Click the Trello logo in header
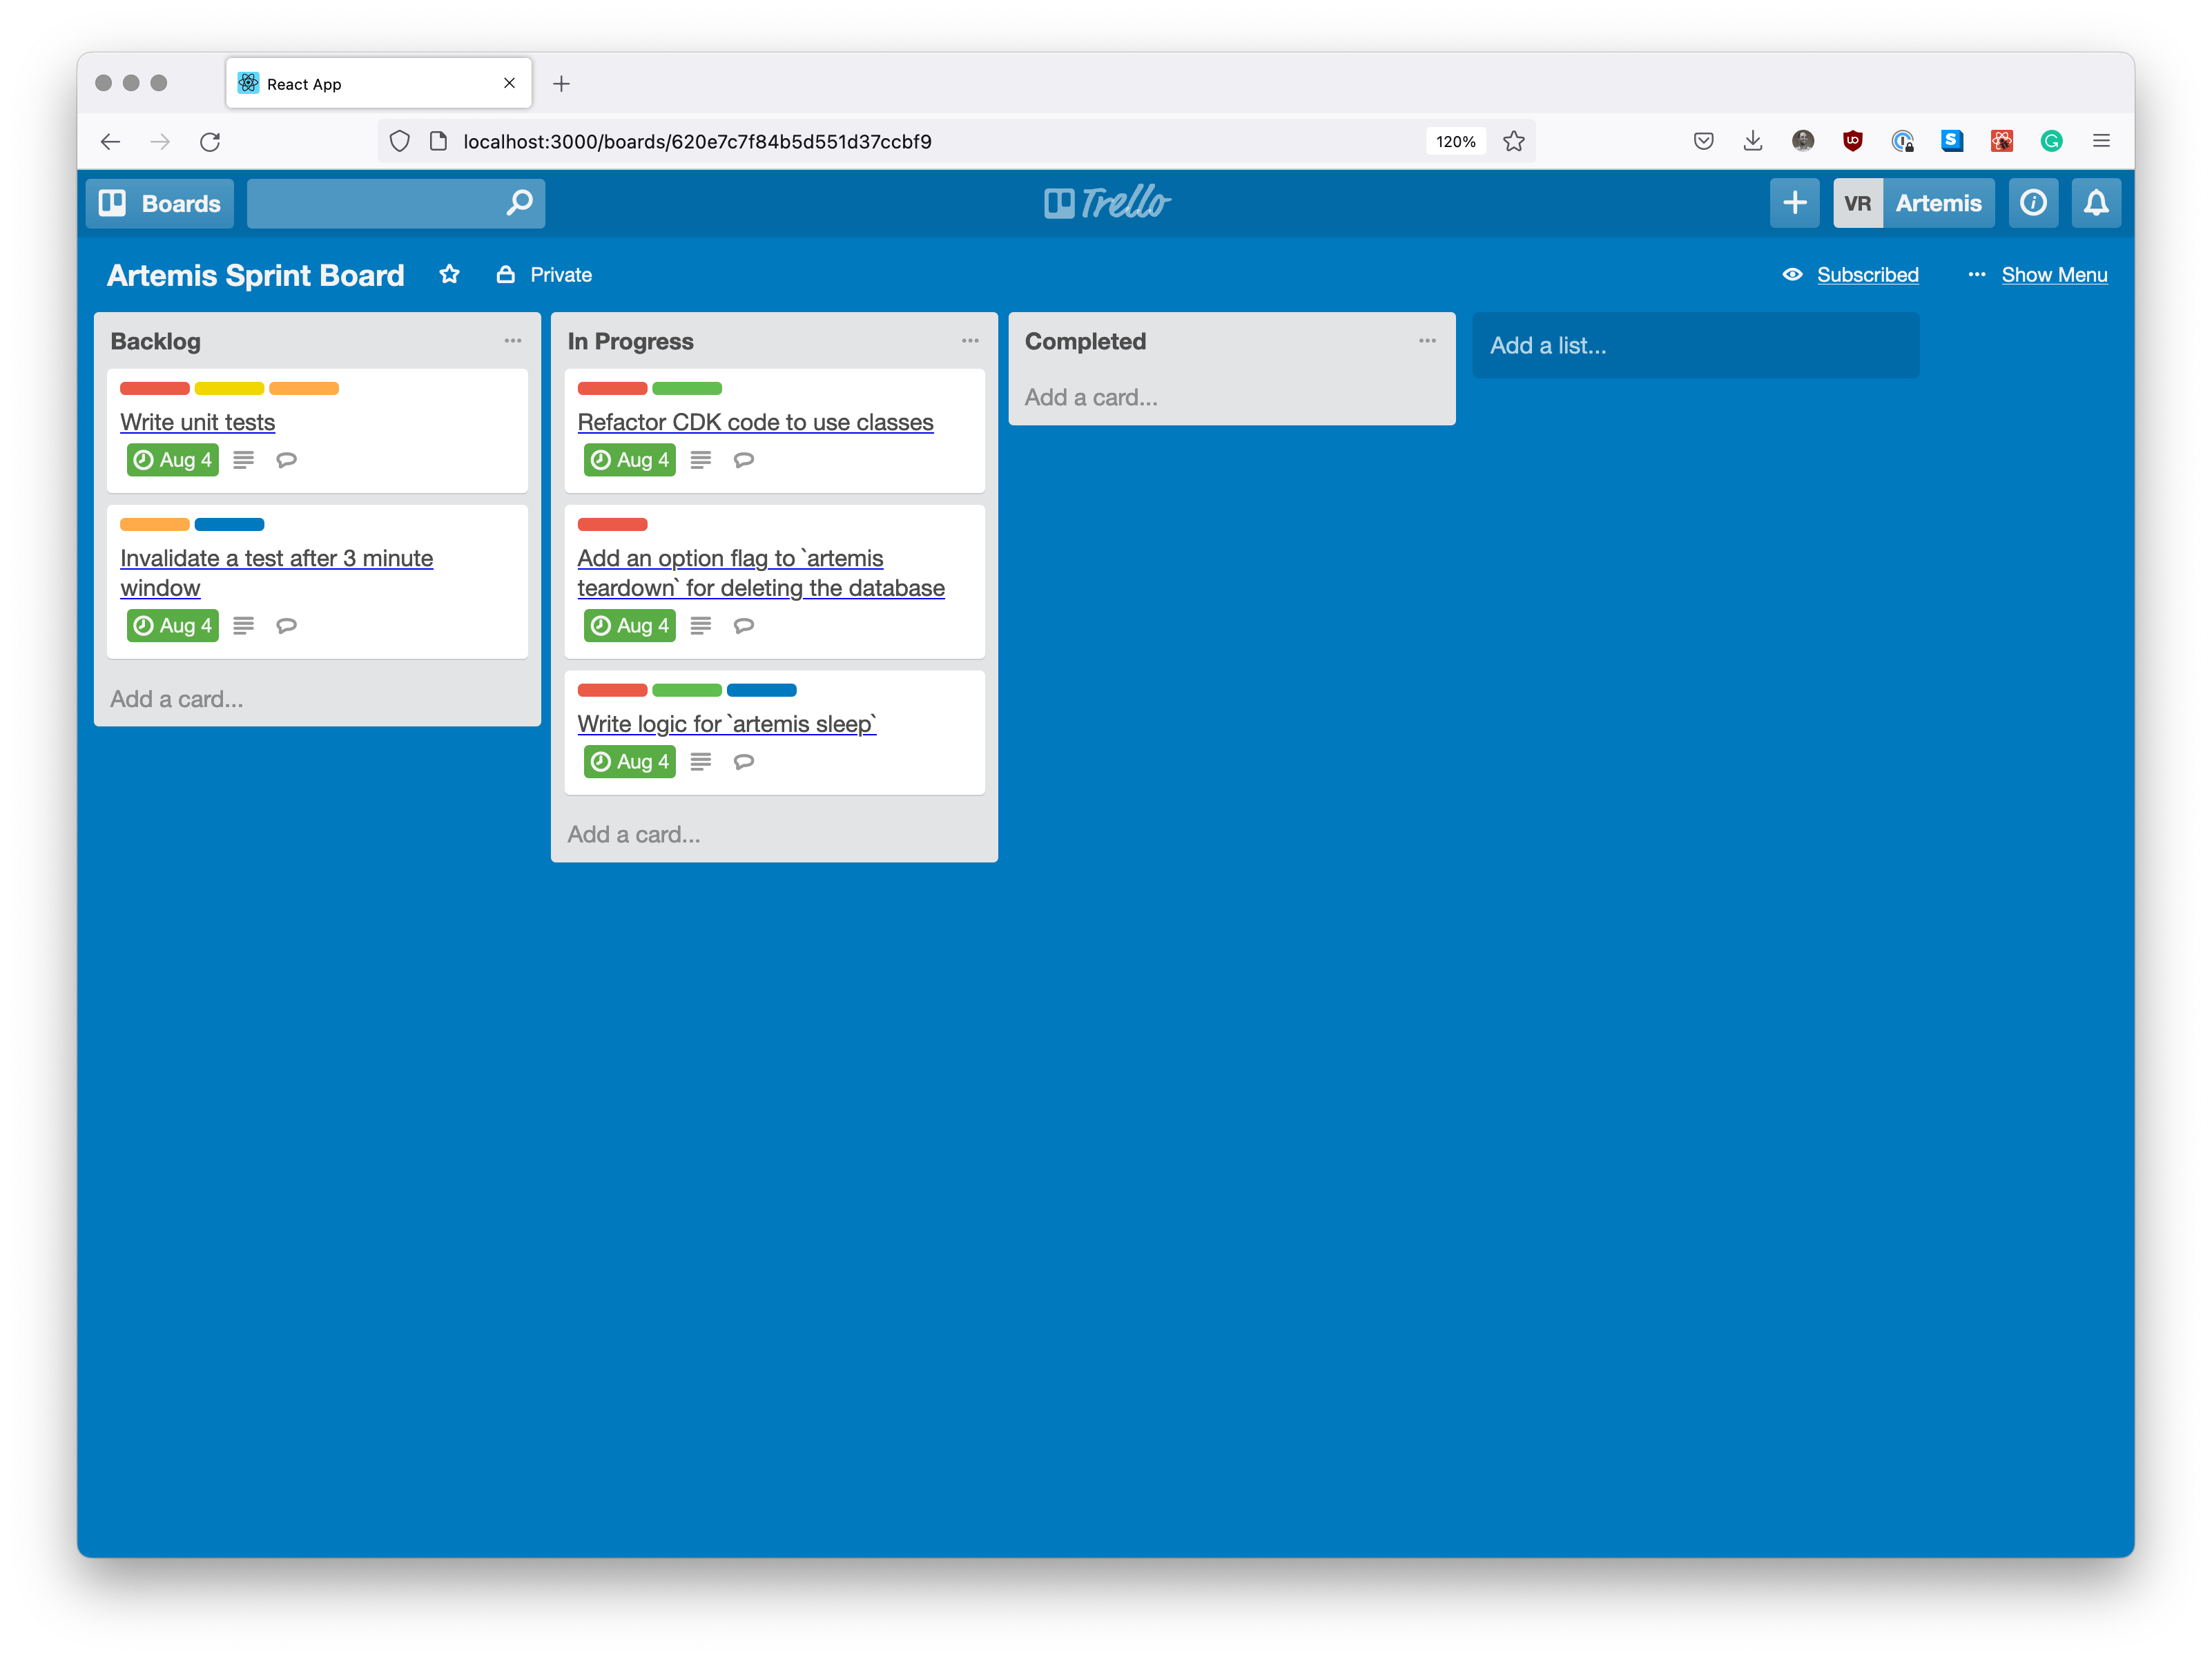The width and height of the screenshot is (2212, 1660). point(1106,203)
